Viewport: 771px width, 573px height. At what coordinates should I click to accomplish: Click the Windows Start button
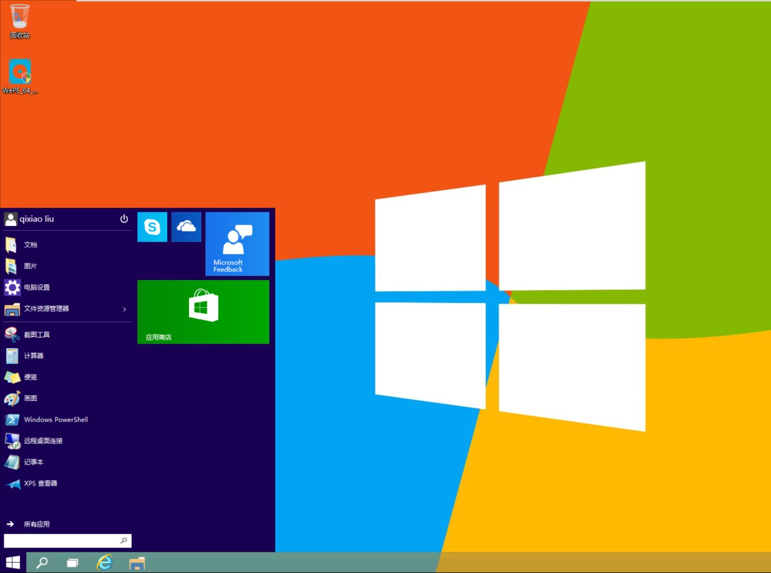tap(13, 562)
